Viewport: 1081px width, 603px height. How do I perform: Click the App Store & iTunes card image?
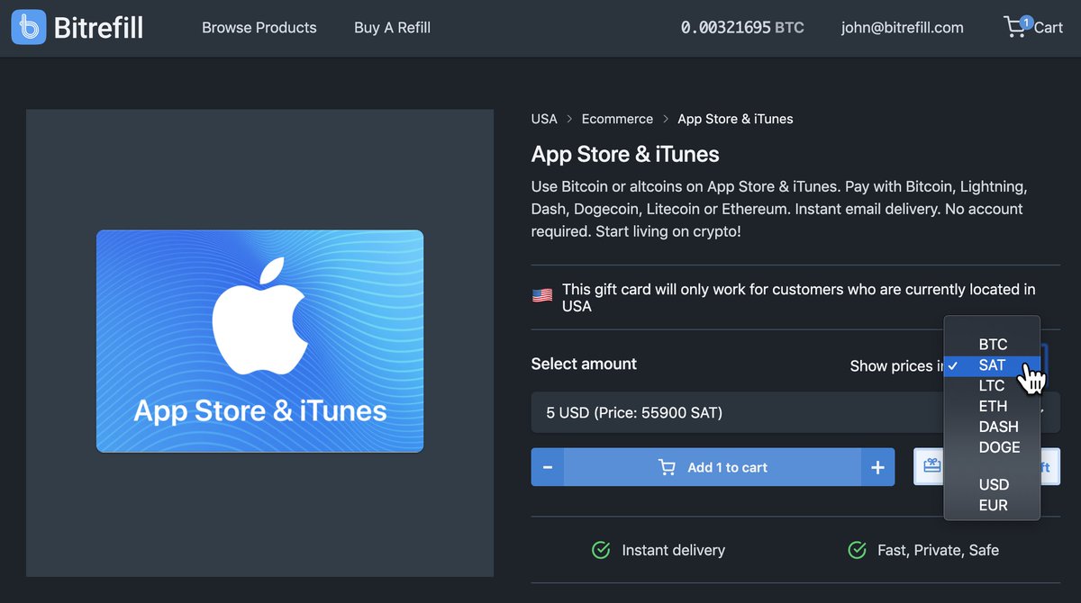pyautogui.click(x=259, y=341)
